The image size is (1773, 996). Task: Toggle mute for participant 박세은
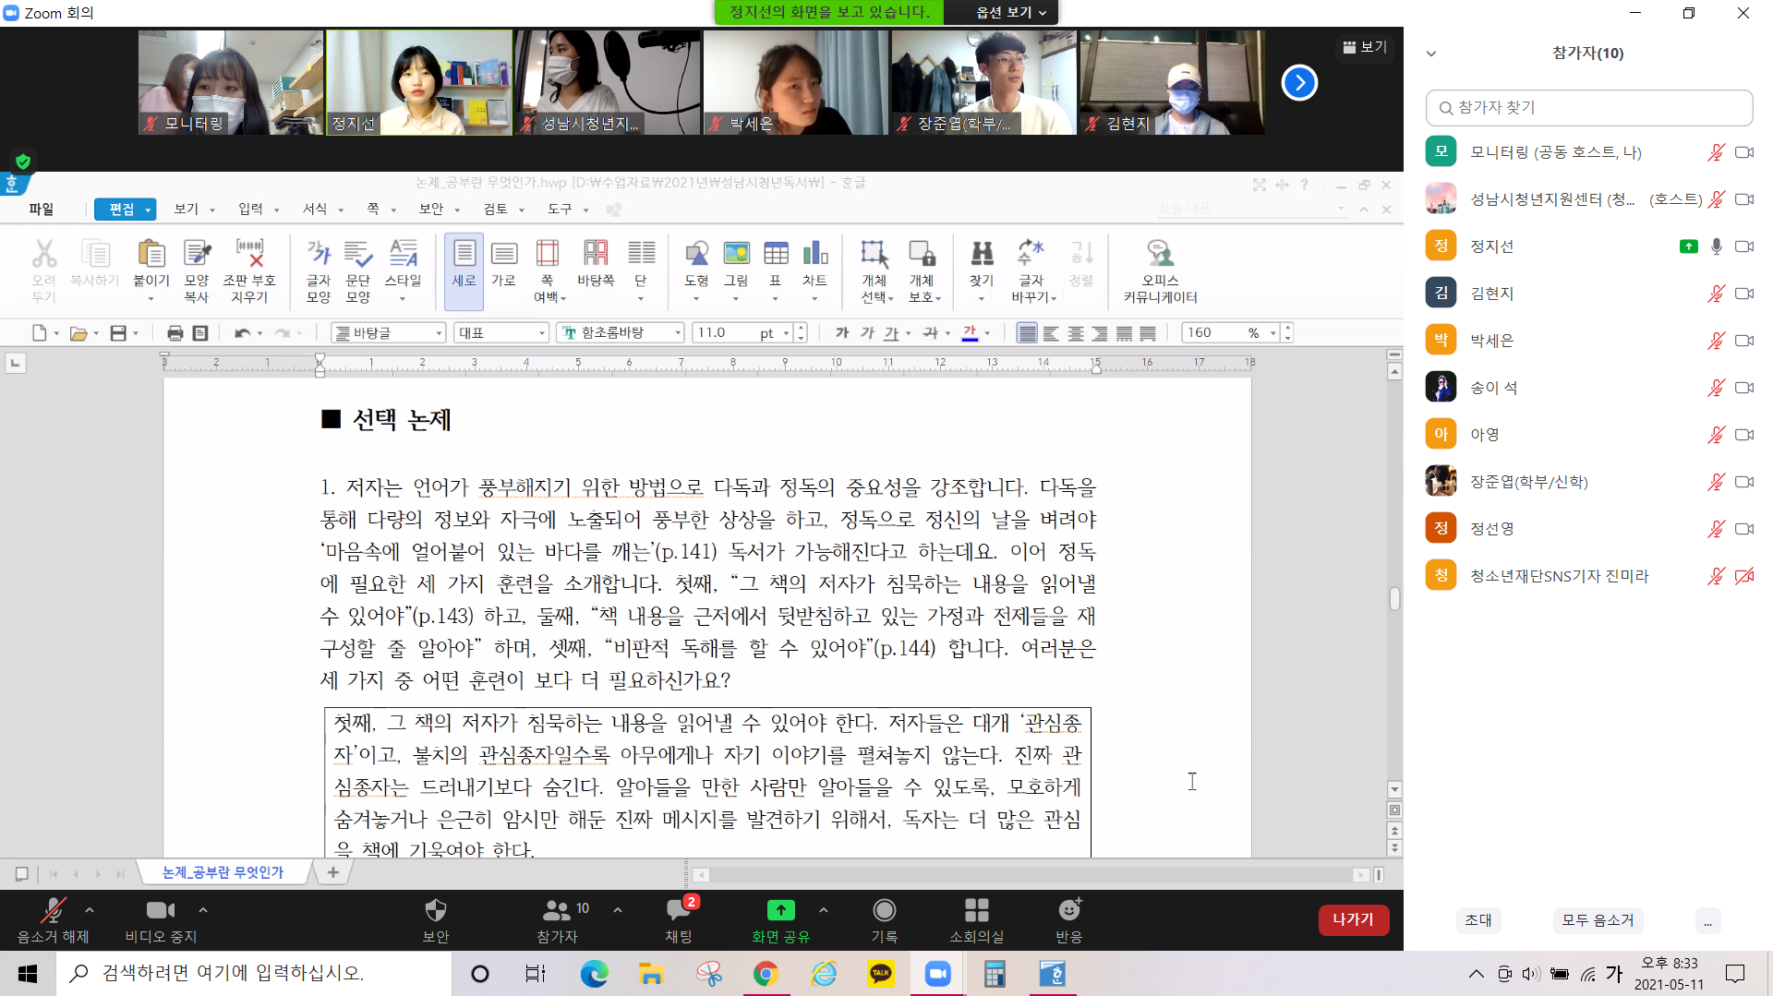tap(1716, 341)
